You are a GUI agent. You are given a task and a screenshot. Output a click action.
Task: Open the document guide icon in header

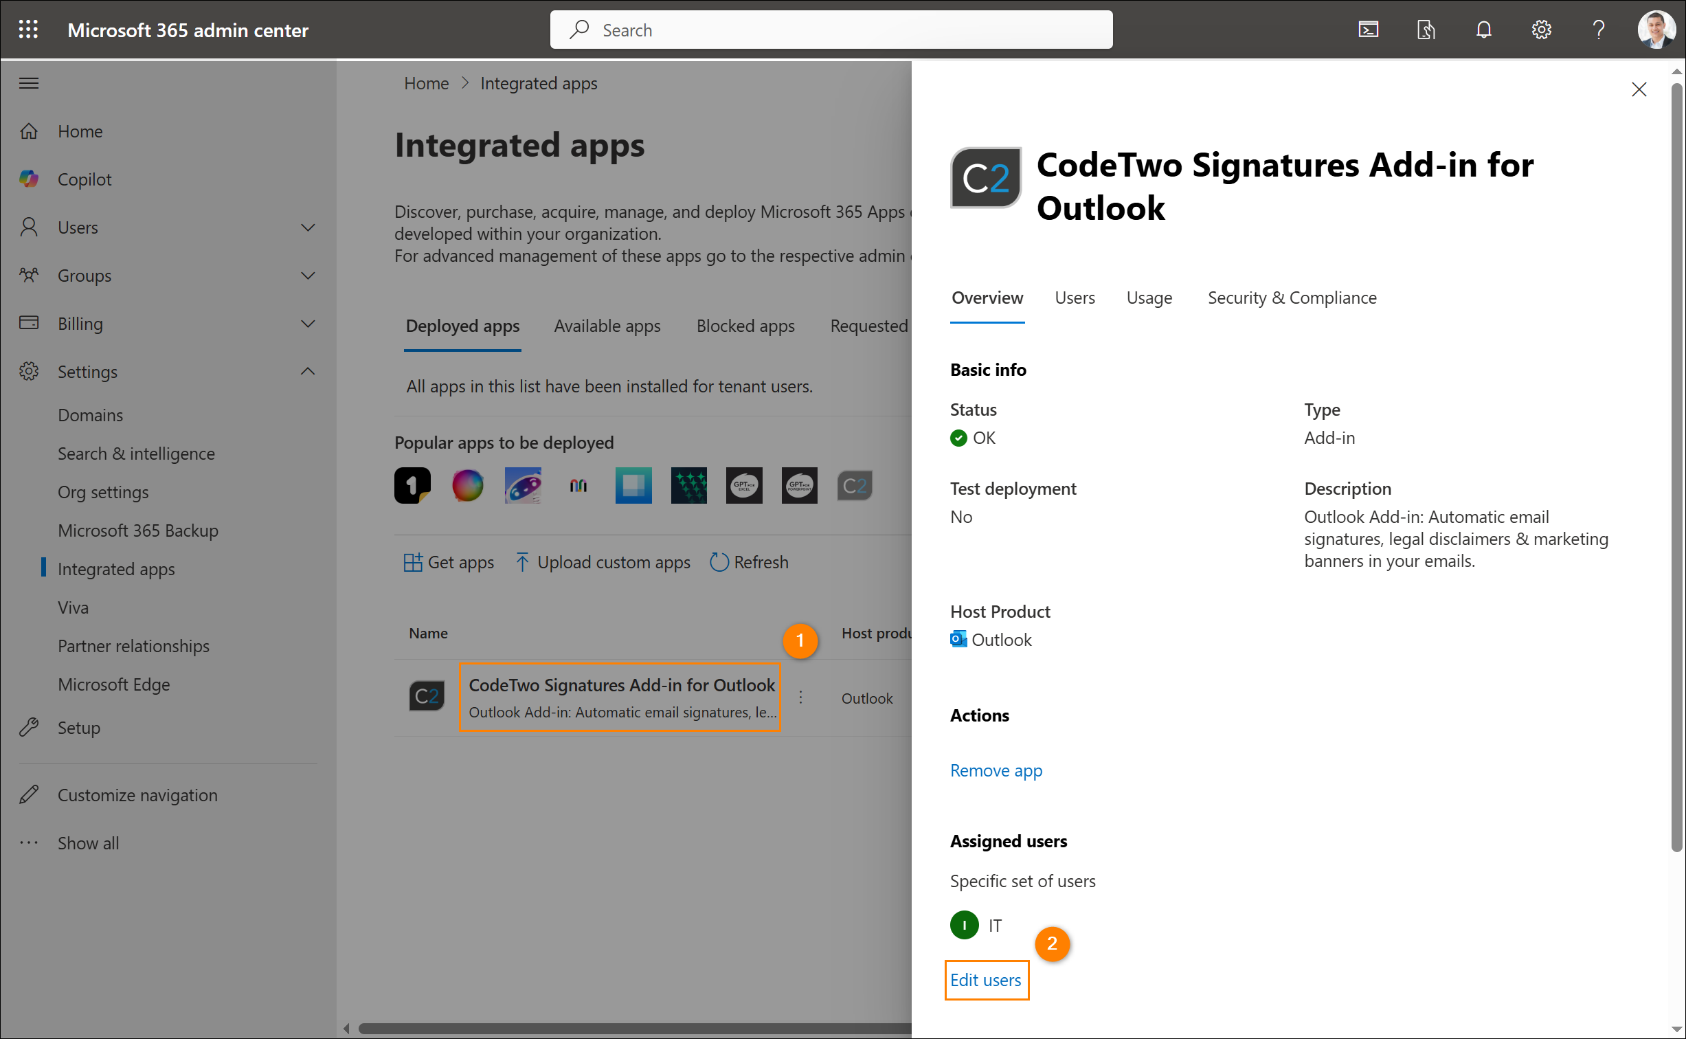pyautogui.click(x=1426, y=30)
